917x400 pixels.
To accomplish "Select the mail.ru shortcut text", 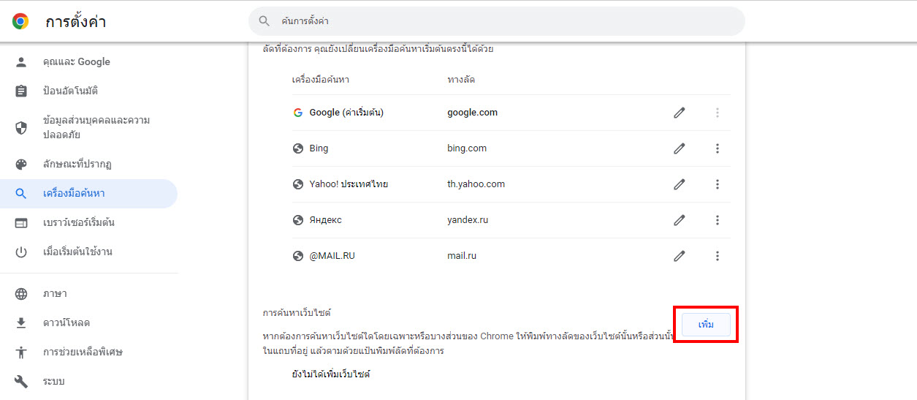I will [x=462, y=256].
